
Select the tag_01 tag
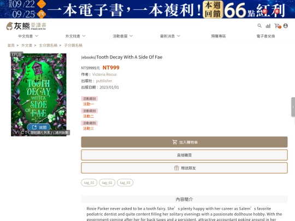(x=89, y=182)
